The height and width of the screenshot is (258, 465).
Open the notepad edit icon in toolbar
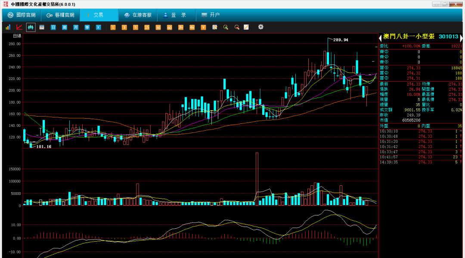coord(215,27)
